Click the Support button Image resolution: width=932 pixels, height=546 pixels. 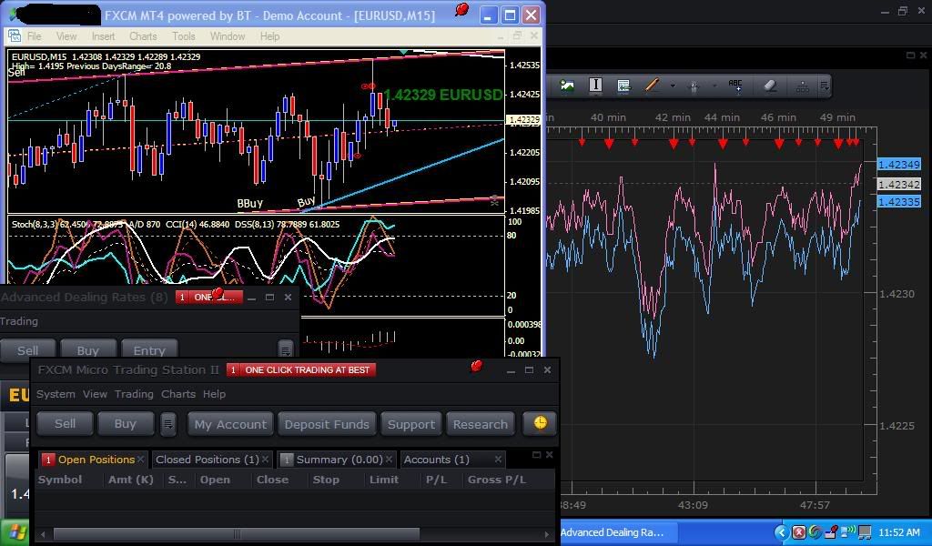(411, 424)
